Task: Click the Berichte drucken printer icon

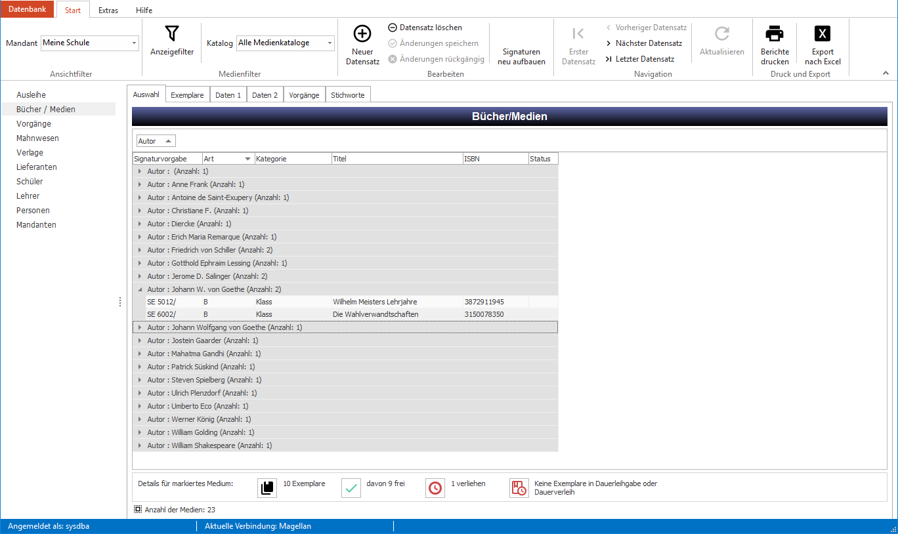Action: (x=775, y=33)
